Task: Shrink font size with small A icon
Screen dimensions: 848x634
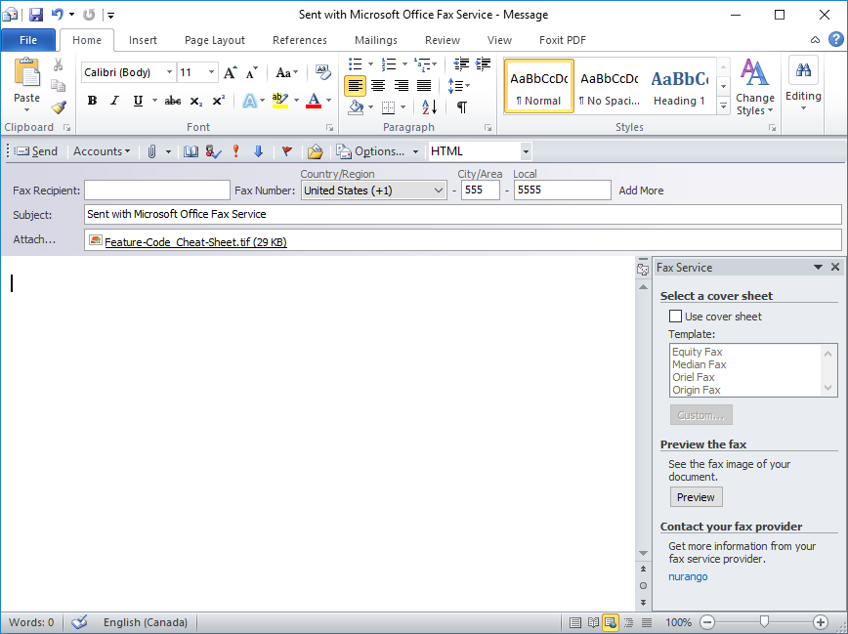Action: tap(251, 72)
